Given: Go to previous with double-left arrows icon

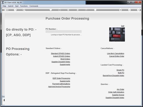Looking at the screenshot, I should click(68, 10).
